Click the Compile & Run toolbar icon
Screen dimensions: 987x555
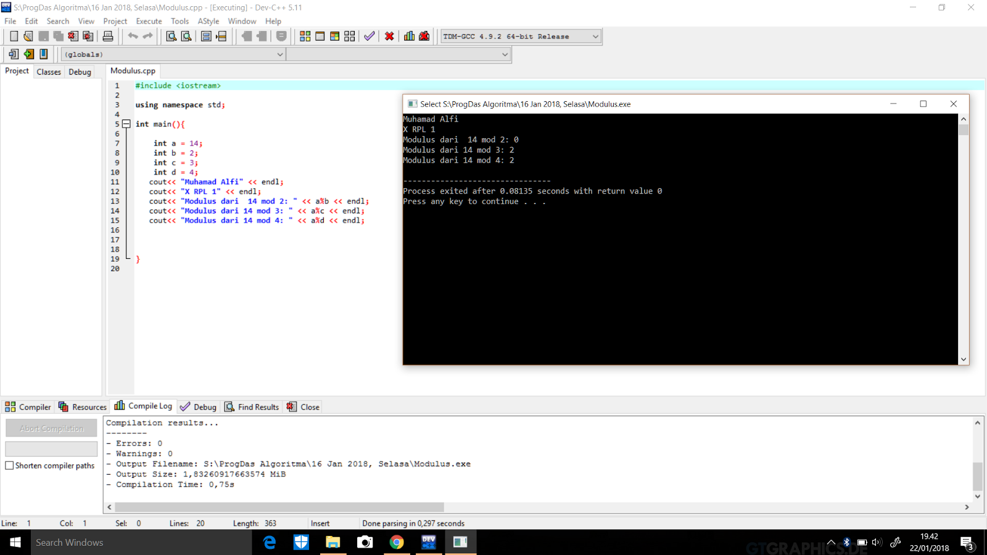[334, 36]
